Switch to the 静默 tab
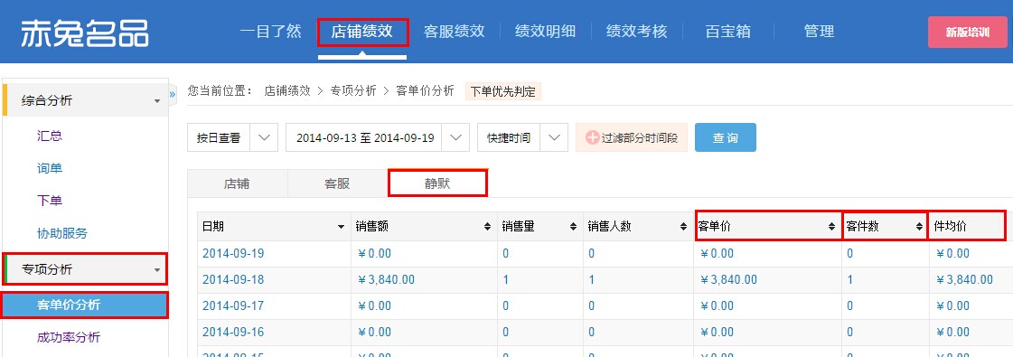This screenshot has width=1013, height=357. coord(437,184)
